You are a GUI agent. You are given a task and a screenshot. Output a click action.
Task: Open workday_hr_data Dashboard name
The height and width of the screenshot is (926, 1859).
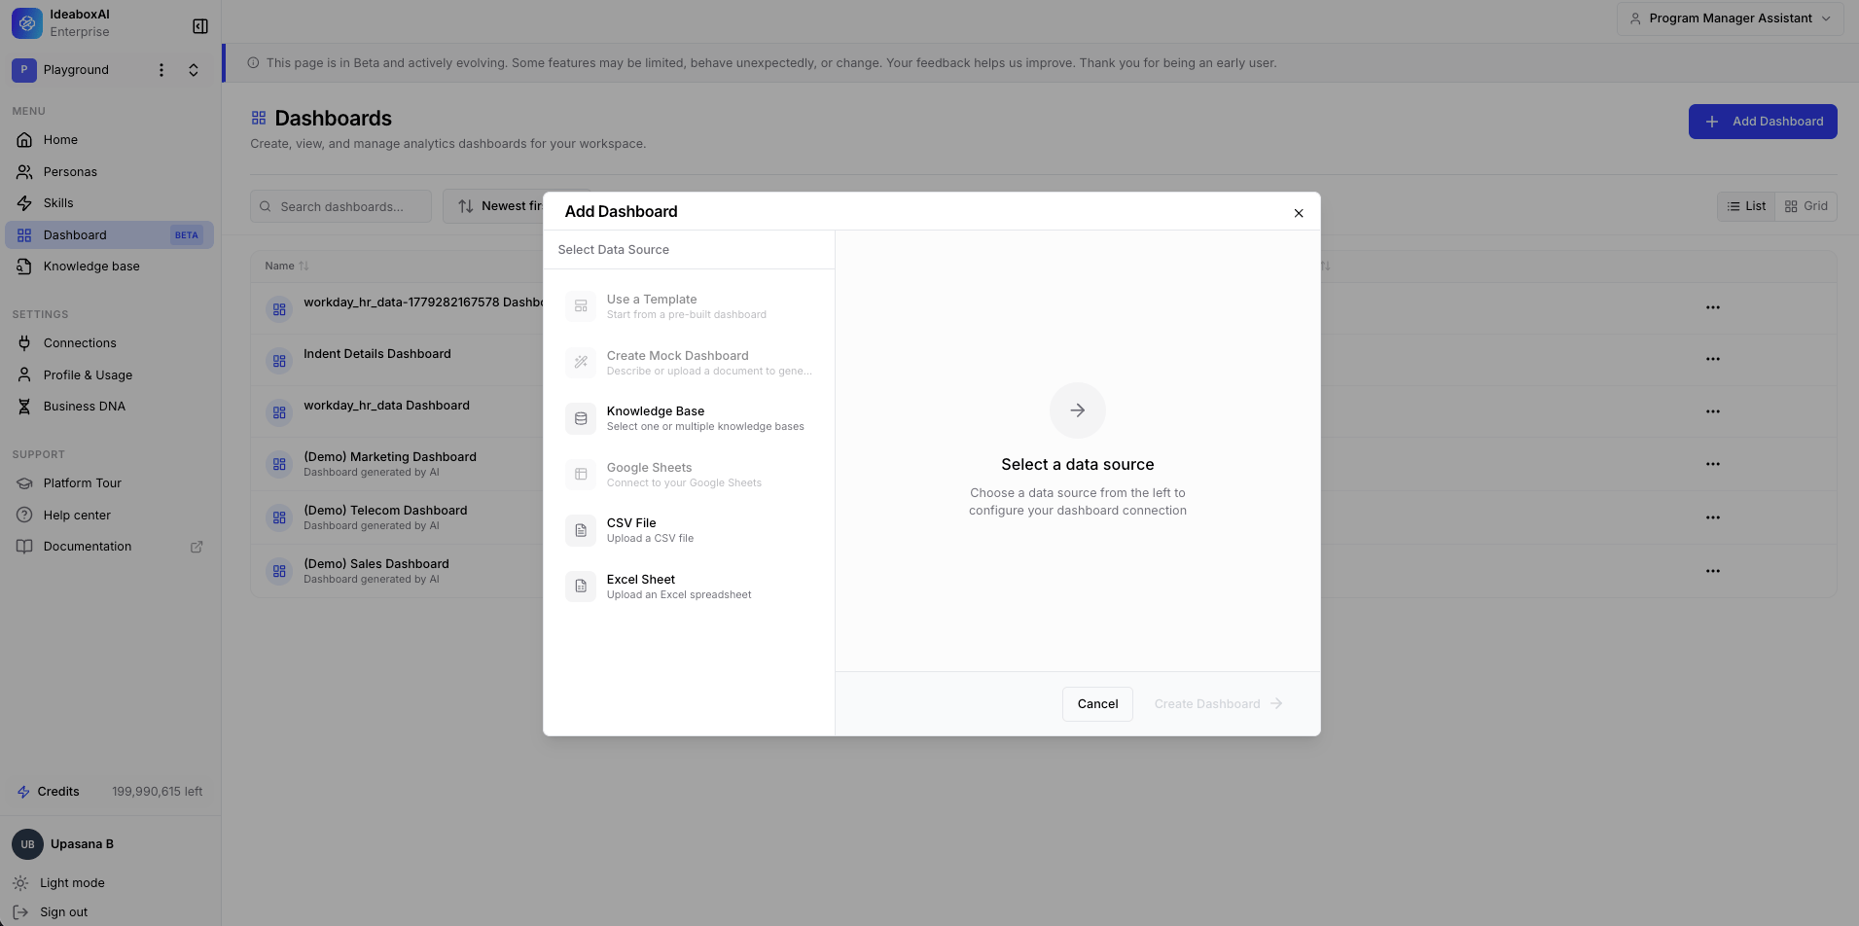(386, 406)
